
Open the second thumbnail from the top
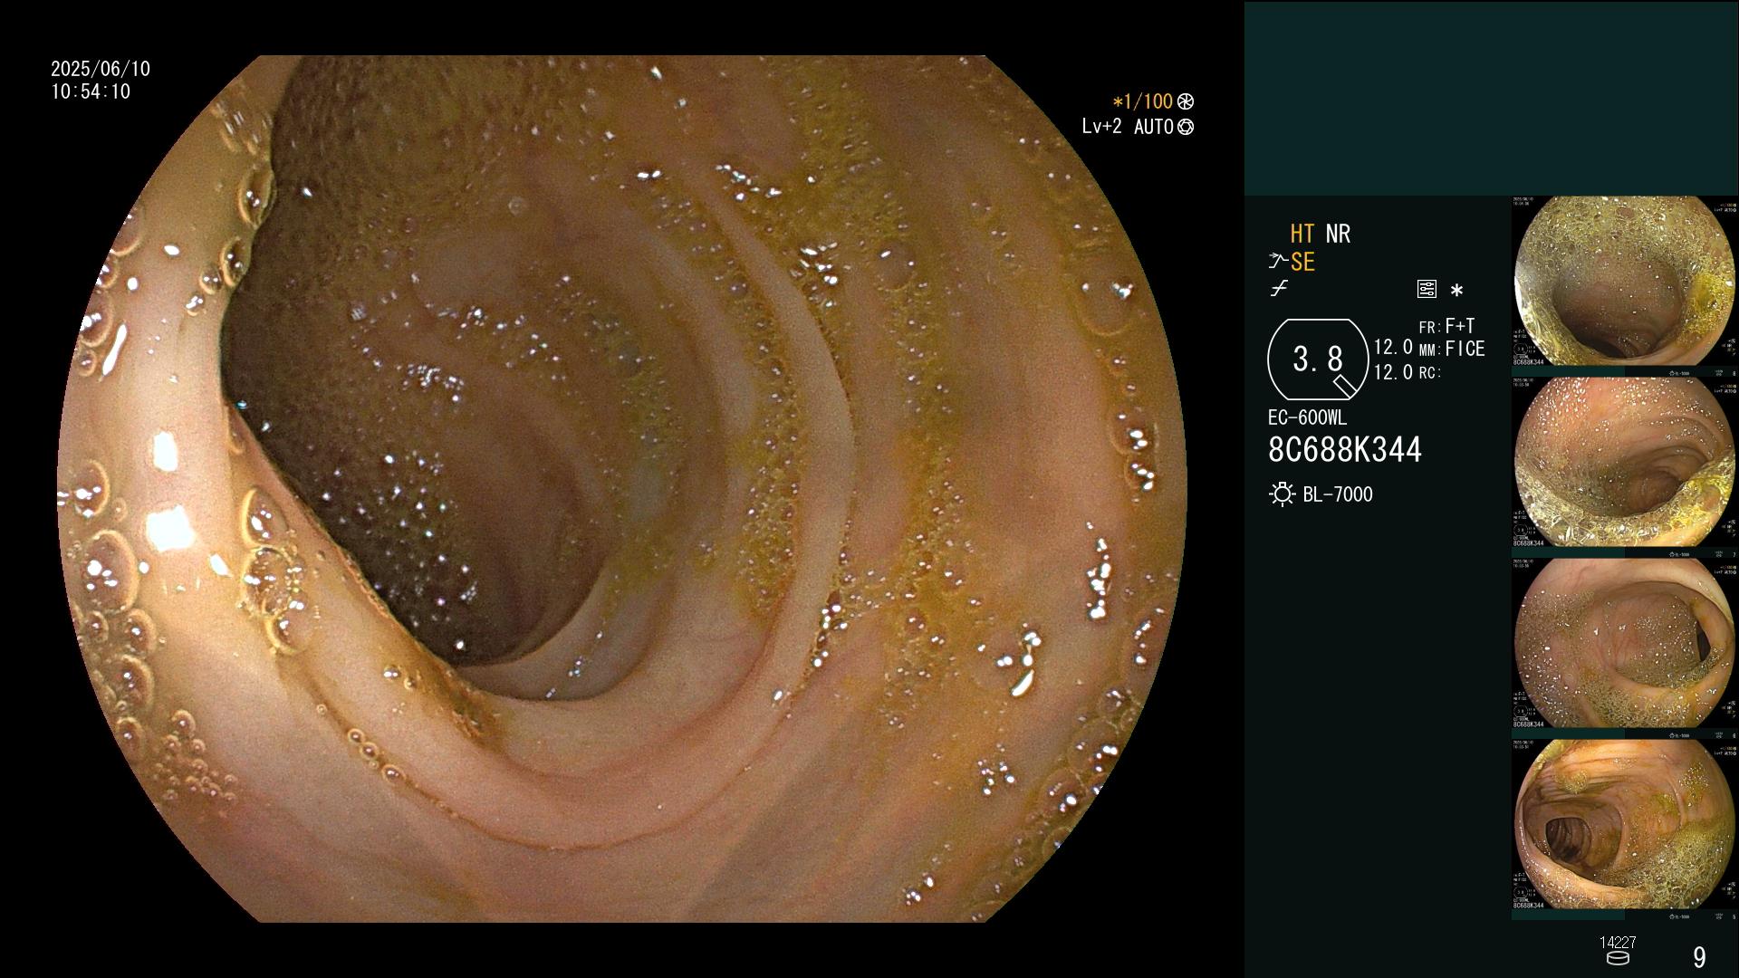pos(1625,463)
